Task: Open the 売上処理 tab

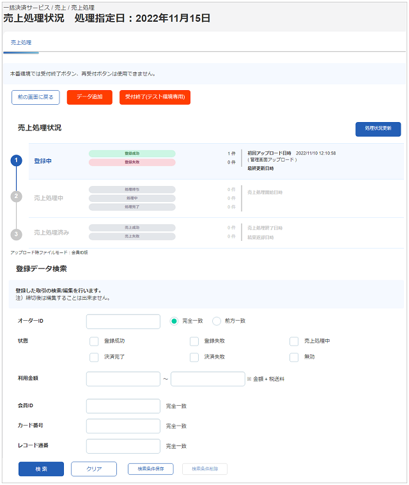Action: 21,42
